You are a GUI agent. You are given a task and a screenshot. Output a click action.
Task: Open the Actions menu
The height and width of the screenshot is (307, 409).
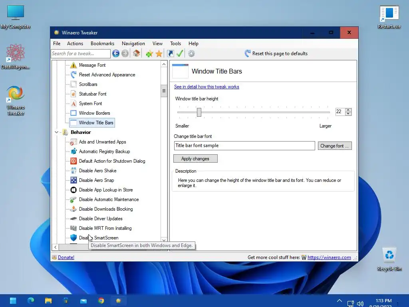(75, 44)
